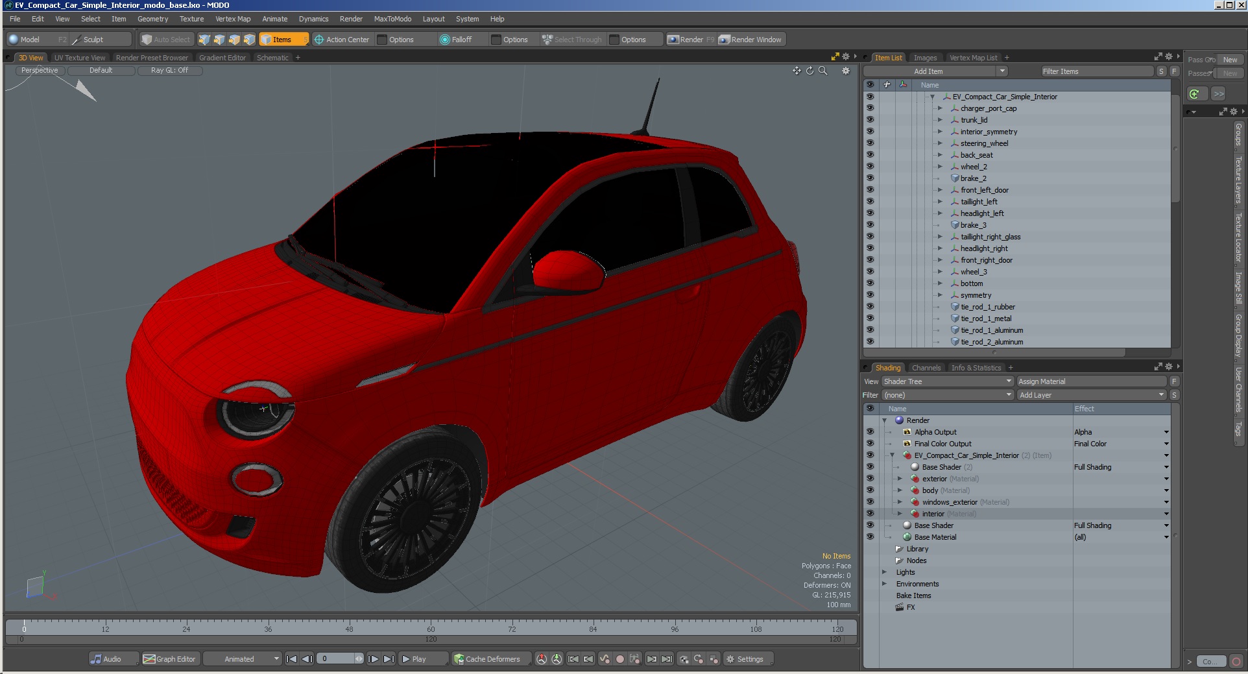Click viewport pan (move) icon

point(797,71)
